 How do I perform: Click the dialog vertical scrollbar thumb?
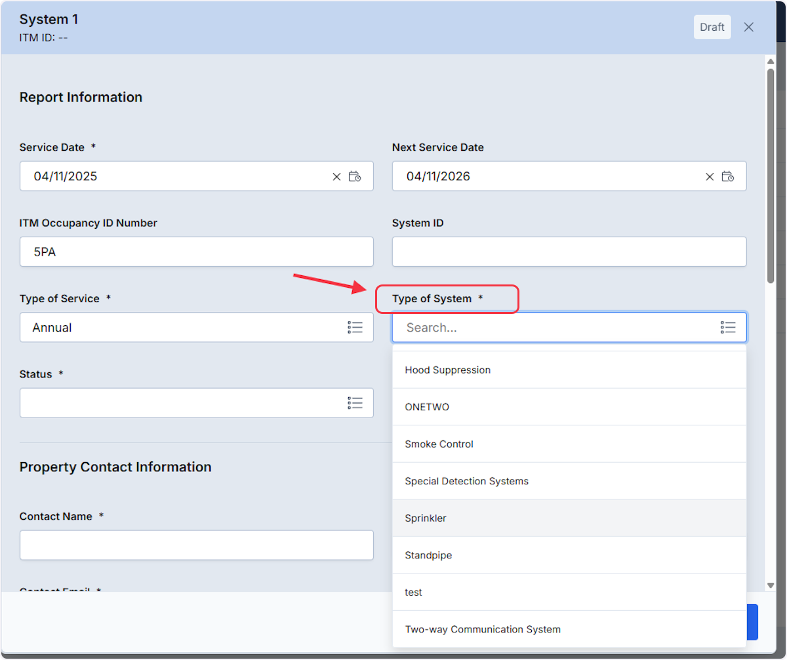click(771, 176)
